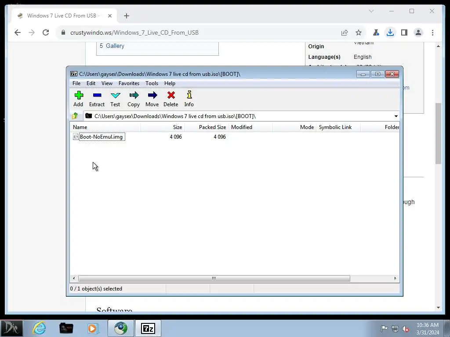Sort by Name column header
This screenshot has width=450, height=337.
click(x=105, y=127)
